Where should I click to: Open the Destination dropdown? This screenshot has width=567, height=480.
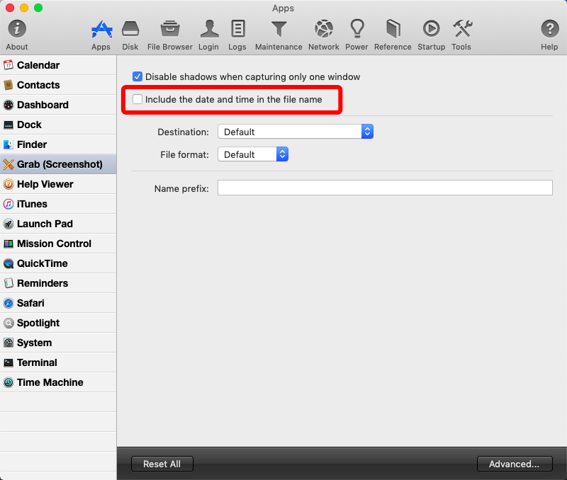296,132
